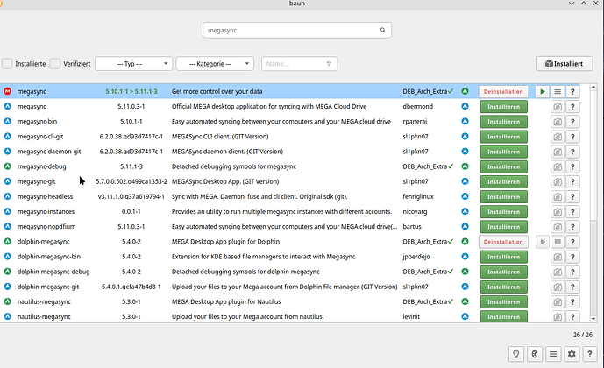
Task: Select the dolphin-megasync-debug row name
Action: (53, 272)
